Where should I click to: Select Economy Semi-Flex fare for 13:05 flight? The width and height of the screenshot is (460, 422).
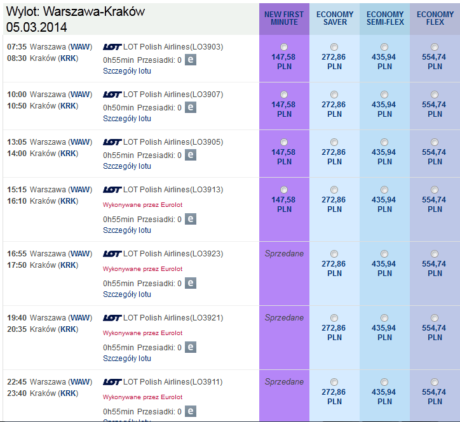pyautogui.click(x=384, y=142)
